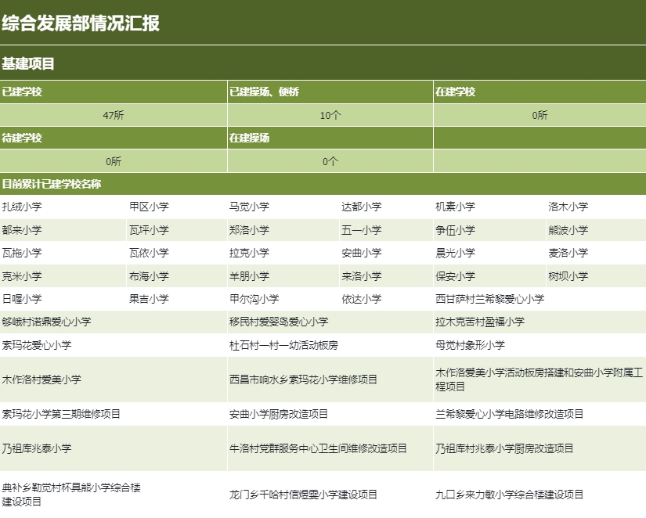646x518 pixels.
Task: Select the 木作洛爱美小学活动板房搭建 project cell
Action: (540, 380)
